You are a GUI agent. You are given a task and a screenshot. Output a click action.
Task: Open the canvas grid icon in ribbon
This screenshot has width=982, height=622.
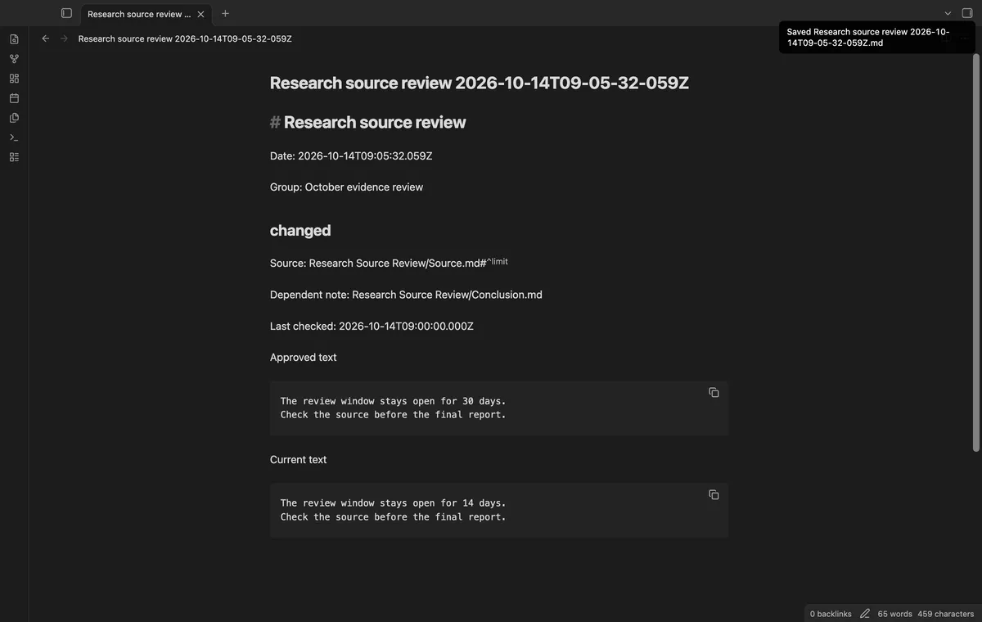point(14,79)
